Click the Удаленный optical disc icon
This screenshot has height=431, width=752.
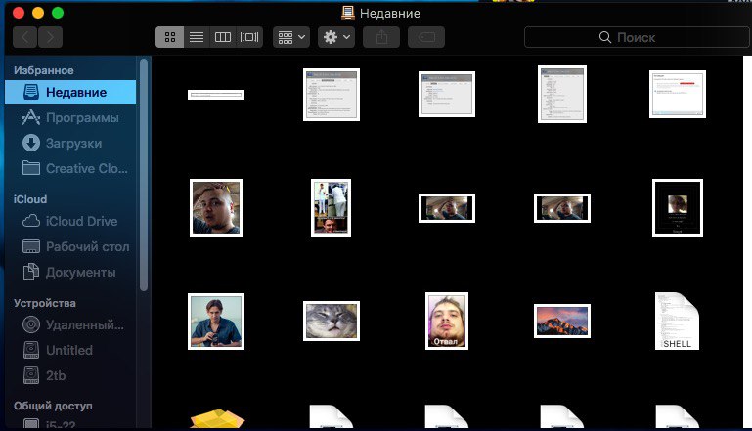(x=31, y=324)
